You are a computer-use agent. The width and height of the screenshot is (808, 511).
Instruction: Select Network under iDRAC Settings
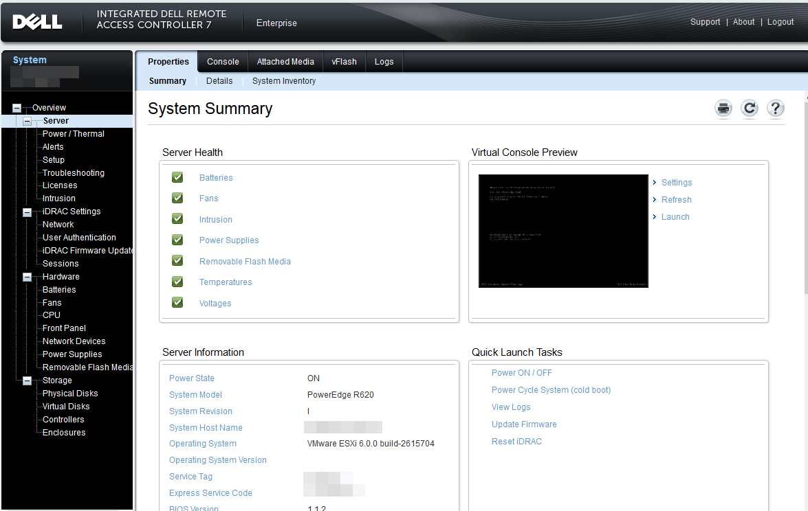tap(58, 225)
